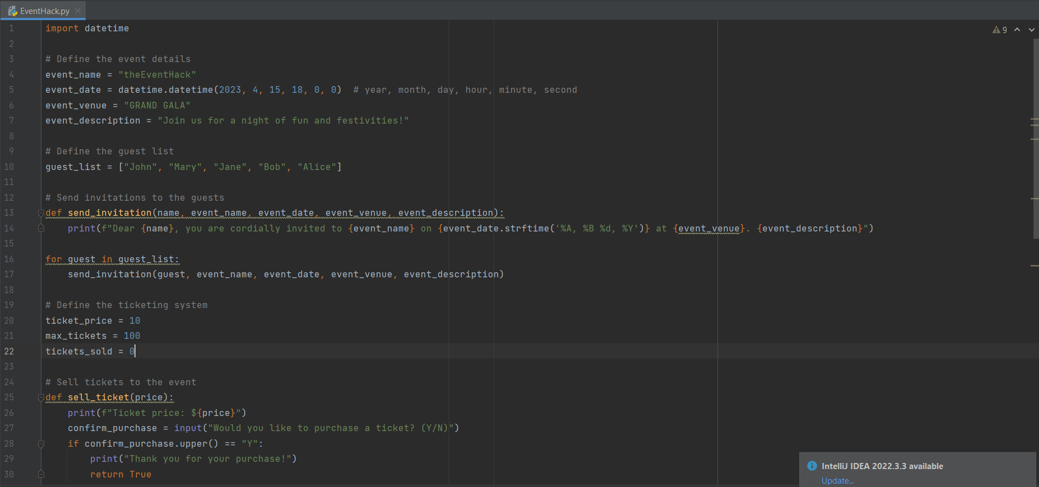Click the ticket_price value 10
The image size is (1039, 487).
(135, 320)
